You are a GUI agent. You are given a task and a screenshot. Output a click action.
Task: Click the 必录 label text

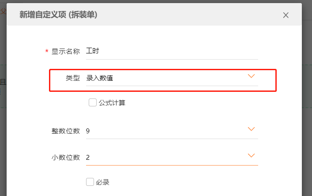[x=102, y=182]
